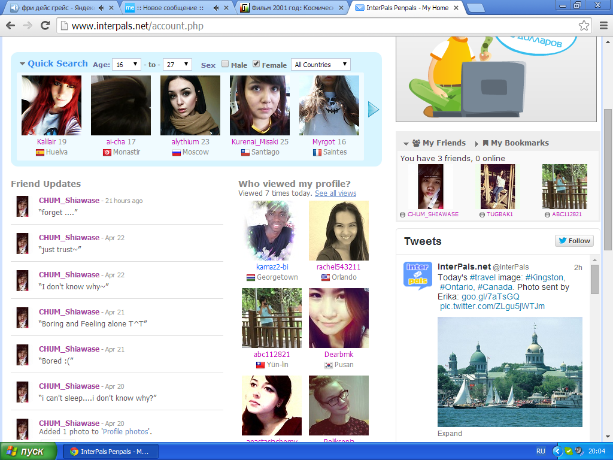The width and height of the screenshot is (613, 460).
Task: Mute the Яндекс tab audio icon
Action: pyautogui.click(x=102, y=8)
